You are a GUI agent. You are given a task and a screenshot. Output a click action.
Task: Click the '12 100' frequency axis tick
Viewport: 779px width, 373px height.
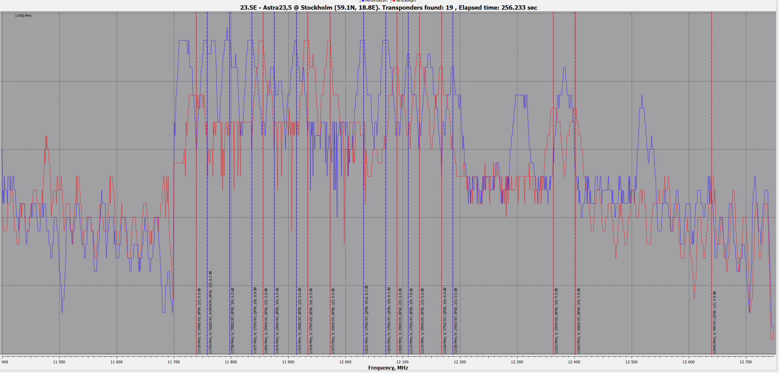tap(402, 362)
